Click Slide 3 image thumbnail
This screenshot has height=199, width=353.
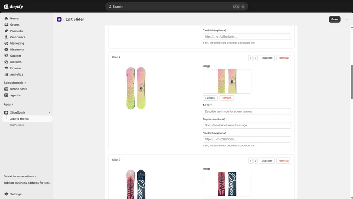pos(227,184)
